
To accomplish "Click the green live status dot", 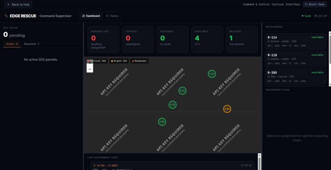I will click(303, 16).
